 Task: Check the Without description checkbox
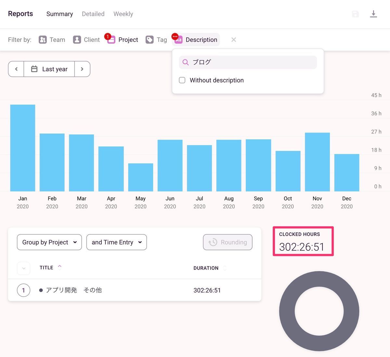tap(182, 80)
